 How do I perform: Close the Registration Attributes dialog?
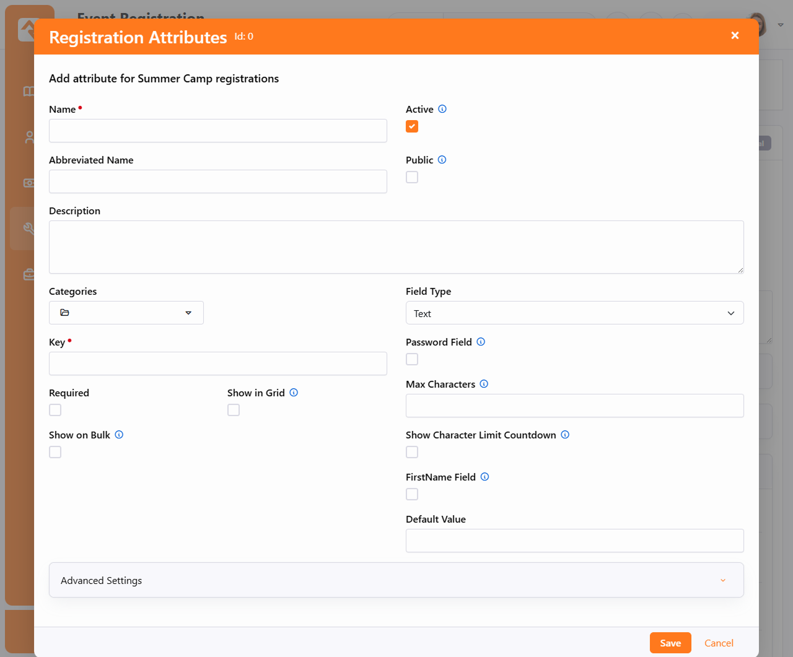735,36
